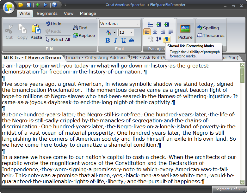
Task: Switch to Lincoln - Gettysburg Address tab
Action: coord(96,58)
